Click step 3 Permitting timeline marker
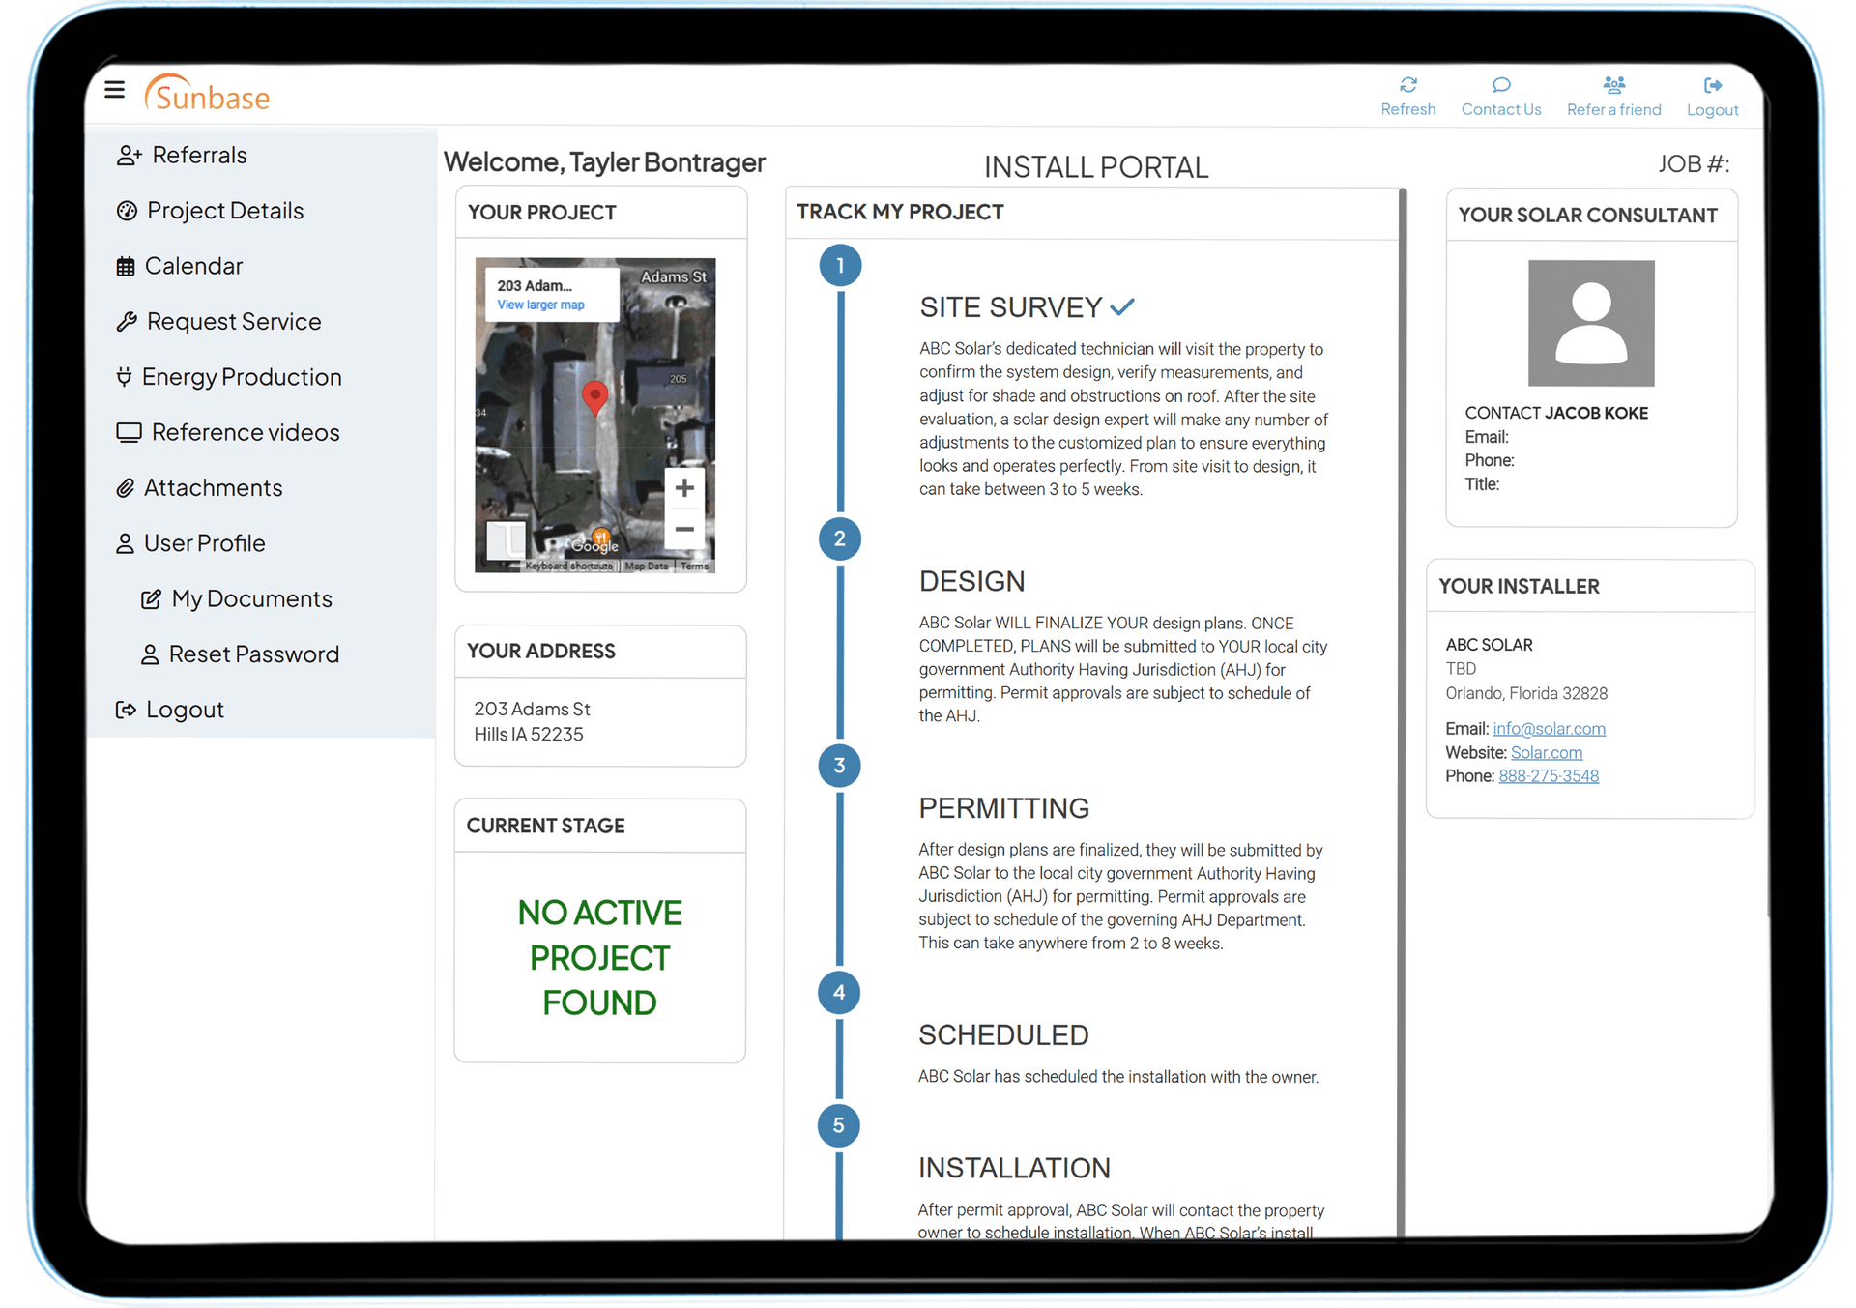The image size is (1856, 1308). [x=839, y=766]
